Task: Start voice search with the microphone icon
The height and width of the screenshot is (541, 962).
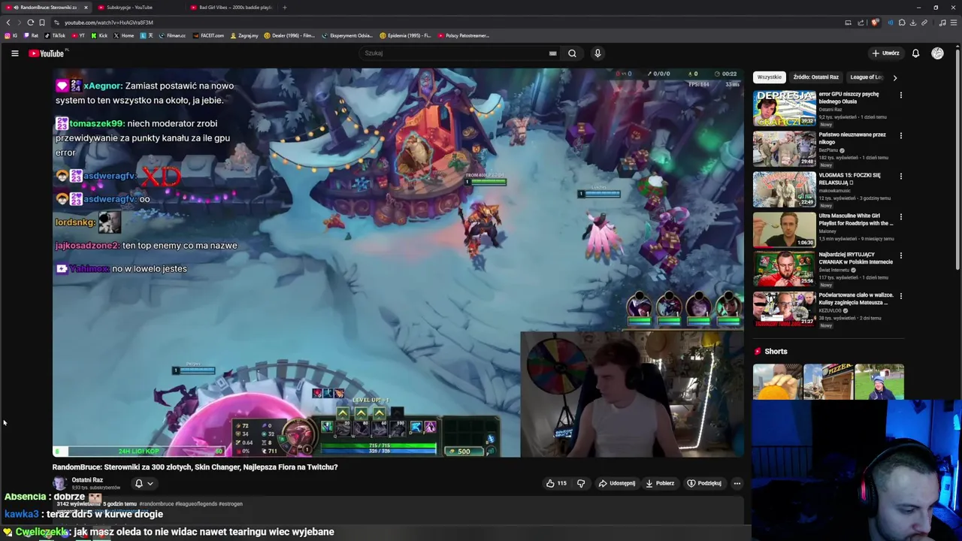Action: click(597, 53)
